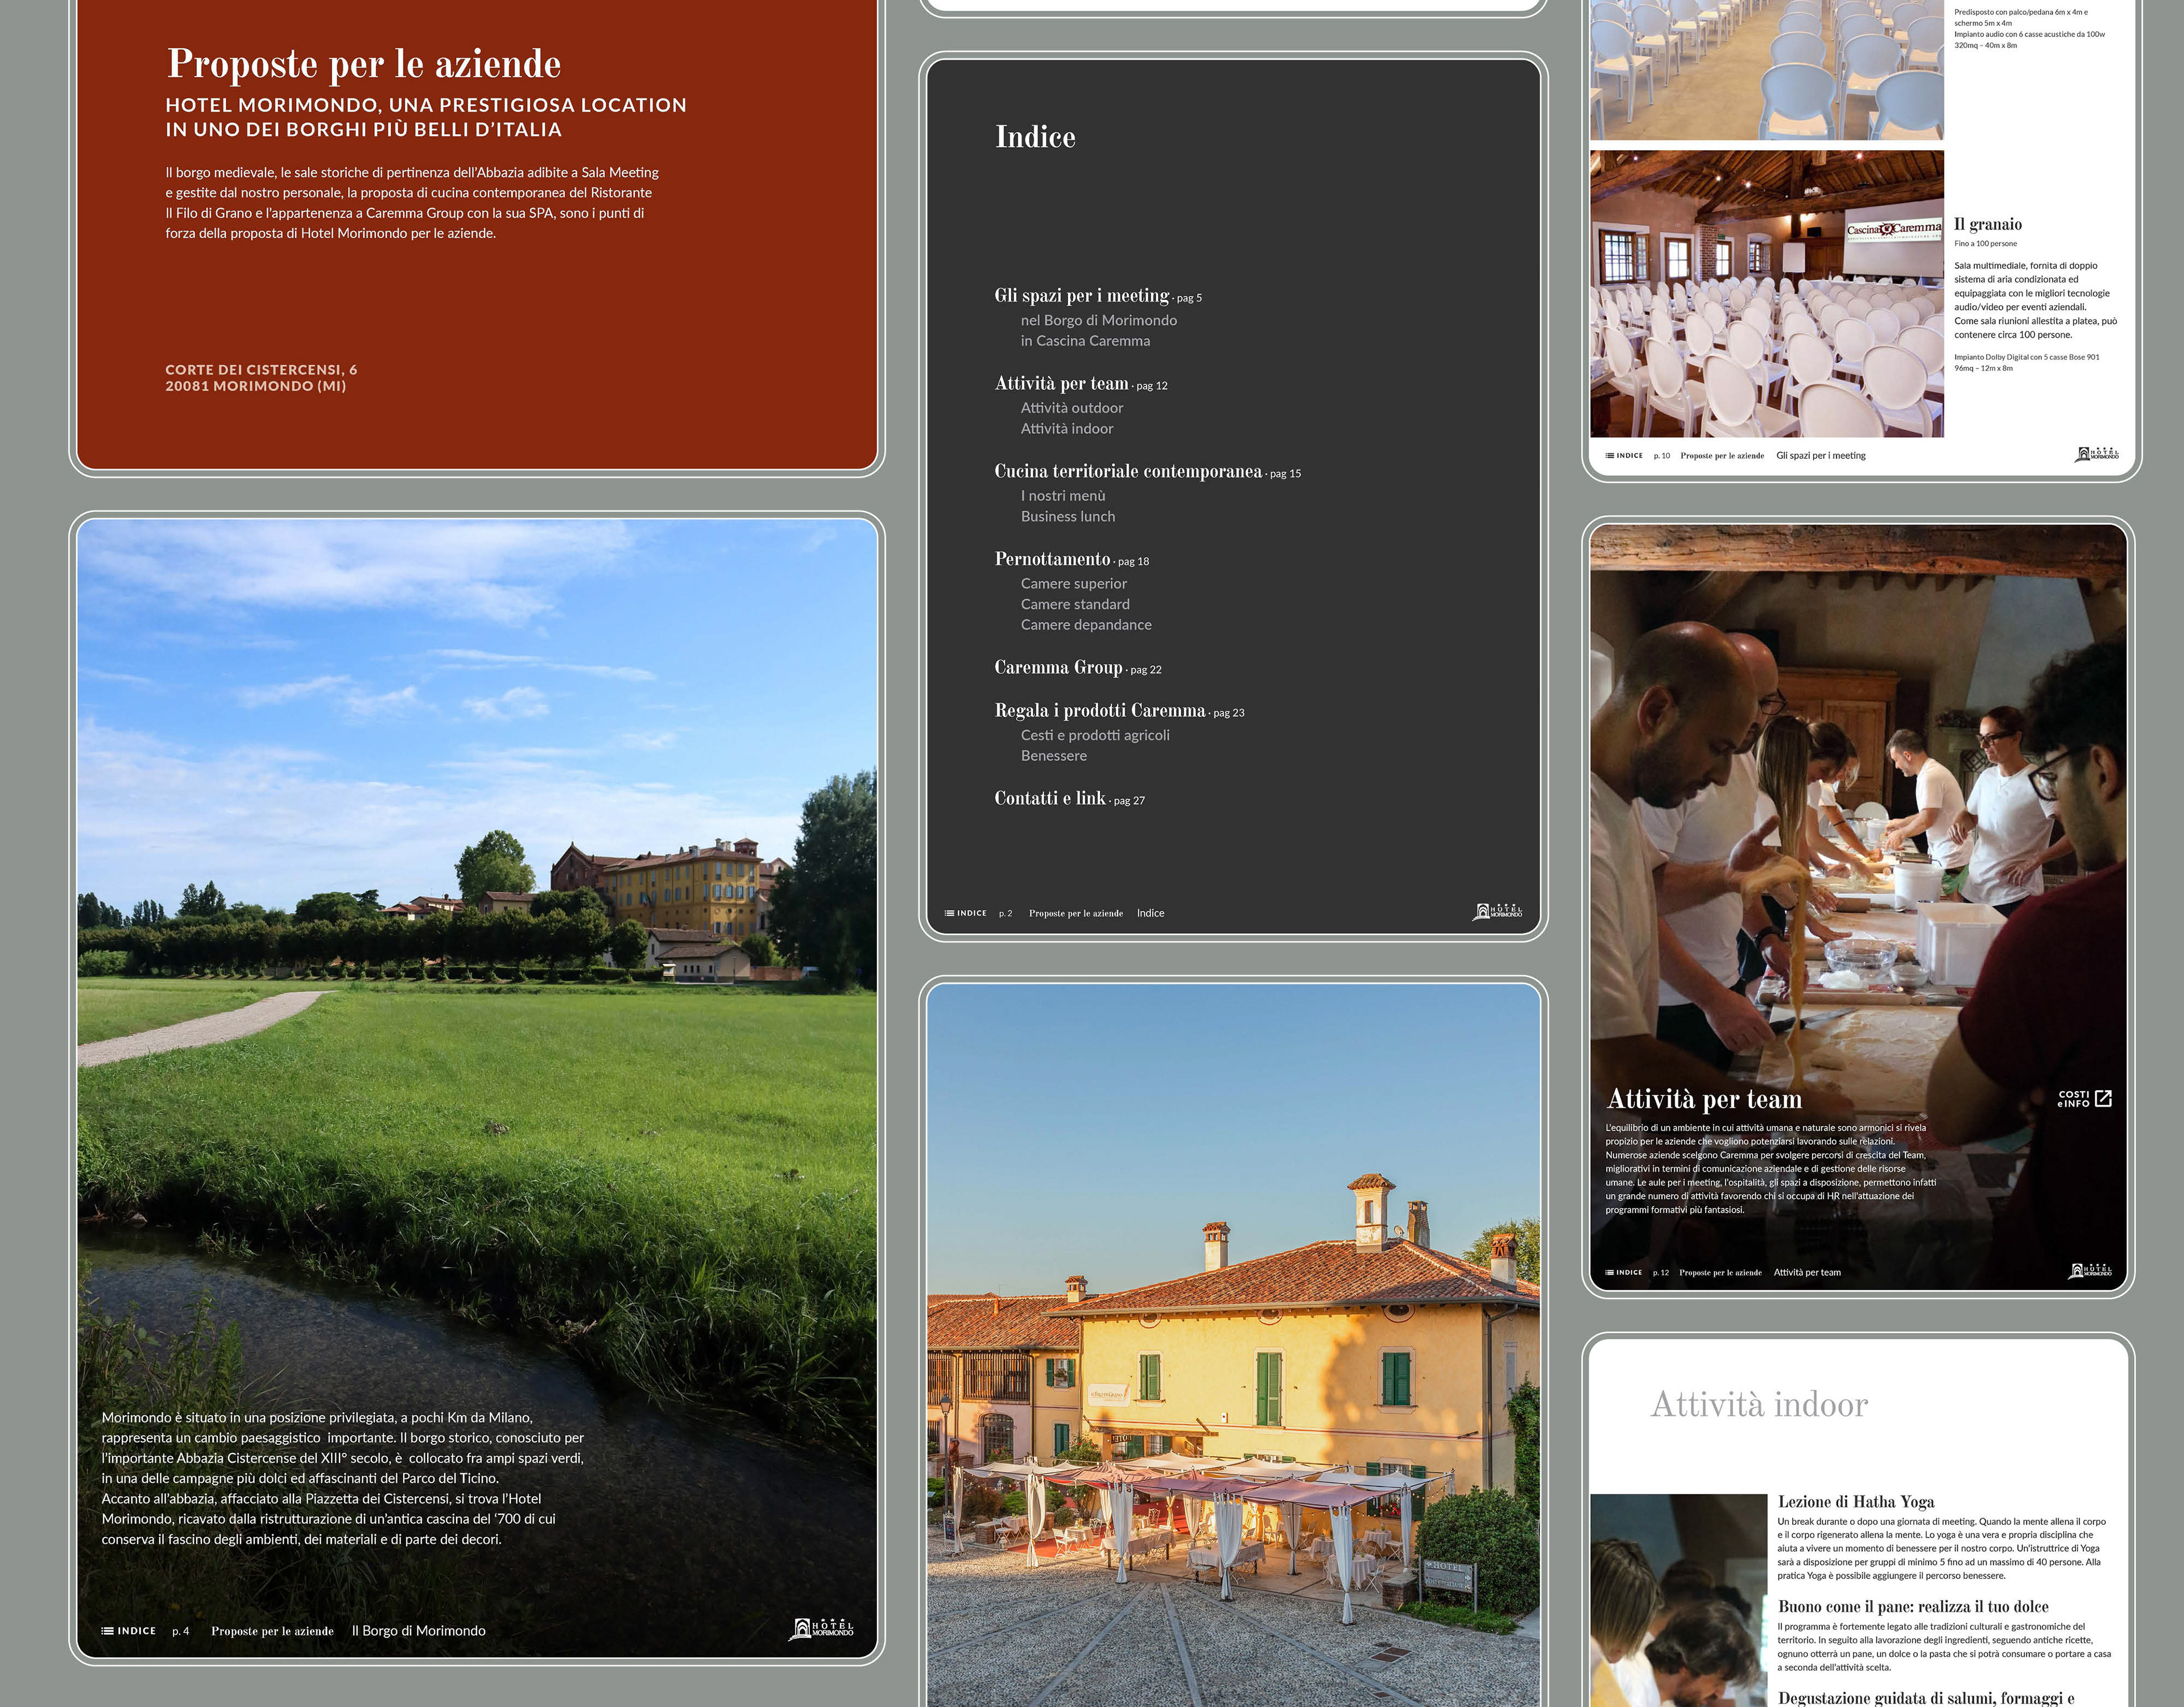Click the Hotel Morimondo logo on page 10
This screenshot has height=1707, width=2184.
pyautogui.click(x=2097, y=454)
